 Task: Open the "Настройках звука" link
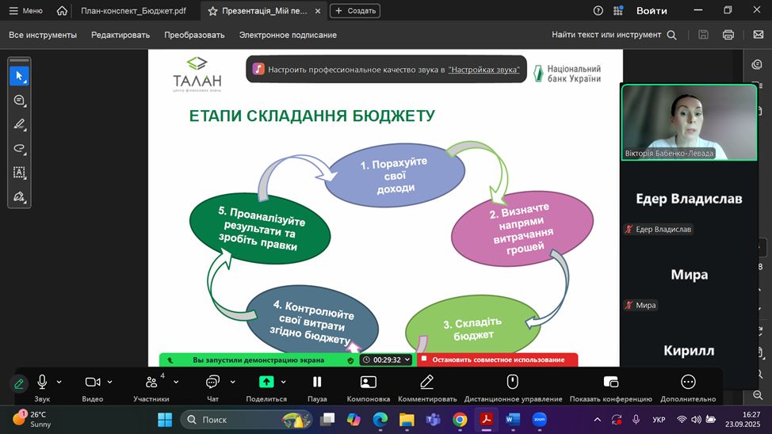[x=483, y=70]
